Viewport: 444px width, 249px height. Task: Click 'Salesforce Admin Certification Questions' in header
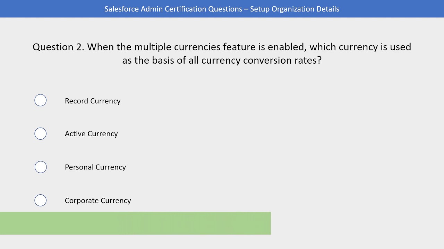pyautogui.click(x=173, y=9)
